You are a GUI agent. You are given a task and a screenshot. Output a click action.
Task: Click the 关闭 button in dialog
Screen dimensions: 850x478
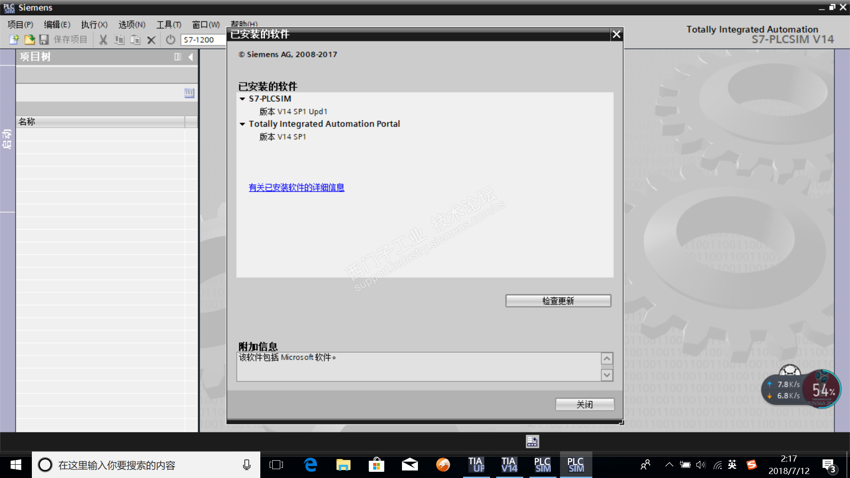[x=584, y=404]
